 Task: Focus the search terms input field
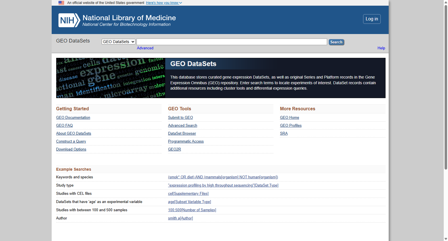click(232, 42)
